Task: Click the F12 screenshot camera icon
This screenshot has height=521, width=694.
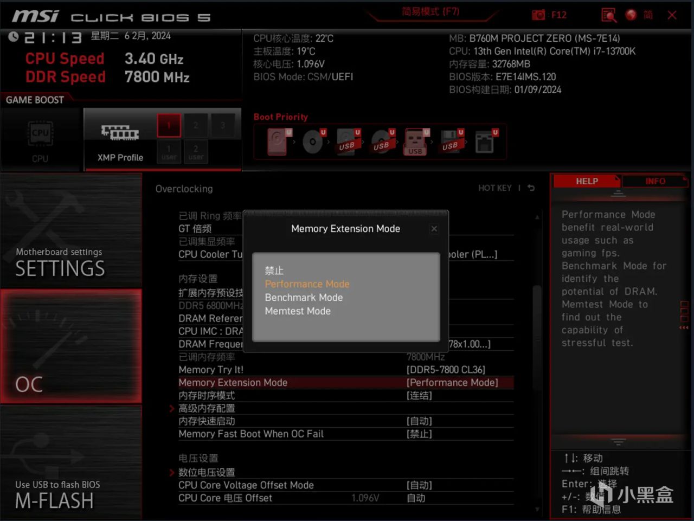Action: tap(538, 15)
